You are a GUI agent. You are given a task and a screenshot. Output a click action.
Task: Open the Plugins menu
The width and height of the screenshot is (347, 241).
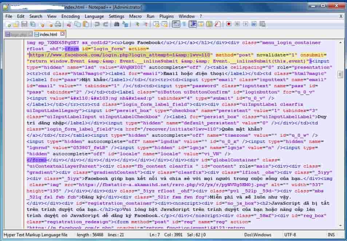pos(167,16)
